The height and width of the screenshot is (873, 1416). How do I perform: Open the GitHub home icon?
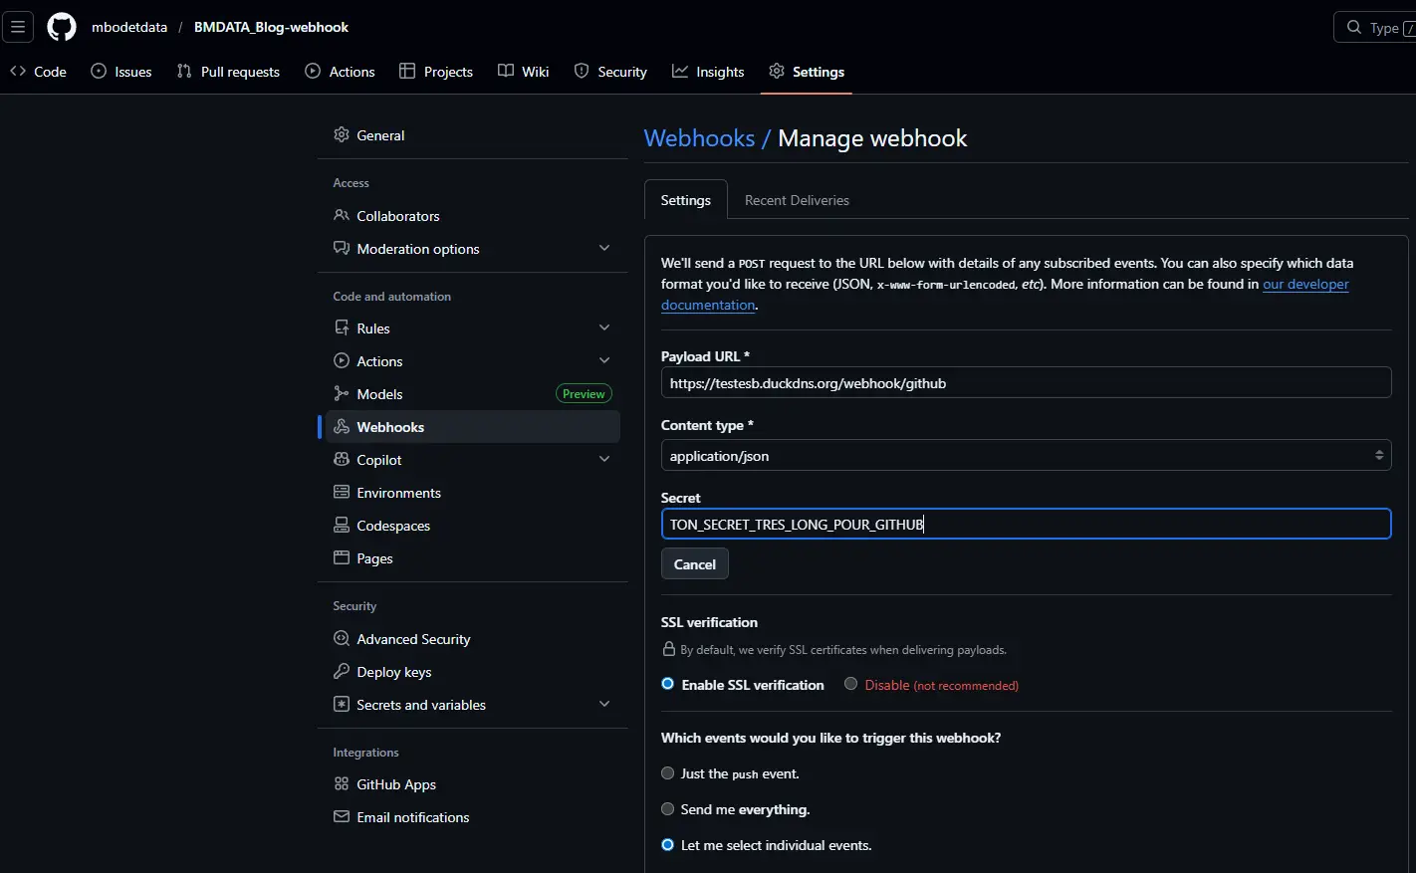[61, 27]
